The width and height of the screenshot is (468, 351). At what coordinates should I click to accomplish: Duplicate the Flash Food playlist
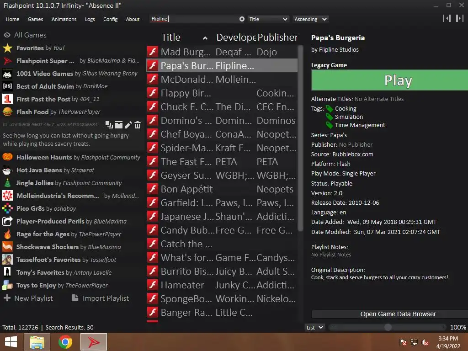tap(109, 125)
